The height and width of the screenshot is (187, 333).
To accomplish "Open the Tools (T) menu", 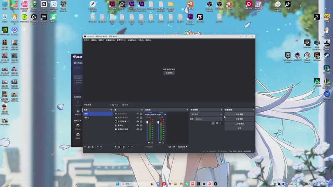I will pos(141,40).
